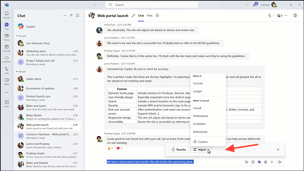Open chat list more options ellipsis
This screenshot has width=304, height=171.
pos(65,16)
